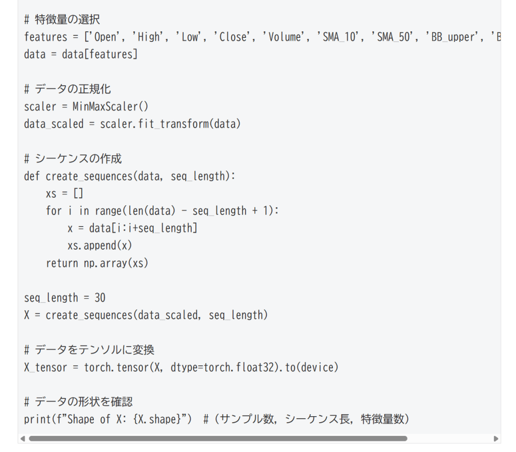Click the "def create_sequences" function definition
The image size is (516, 452).
click(x=130, y=176)
